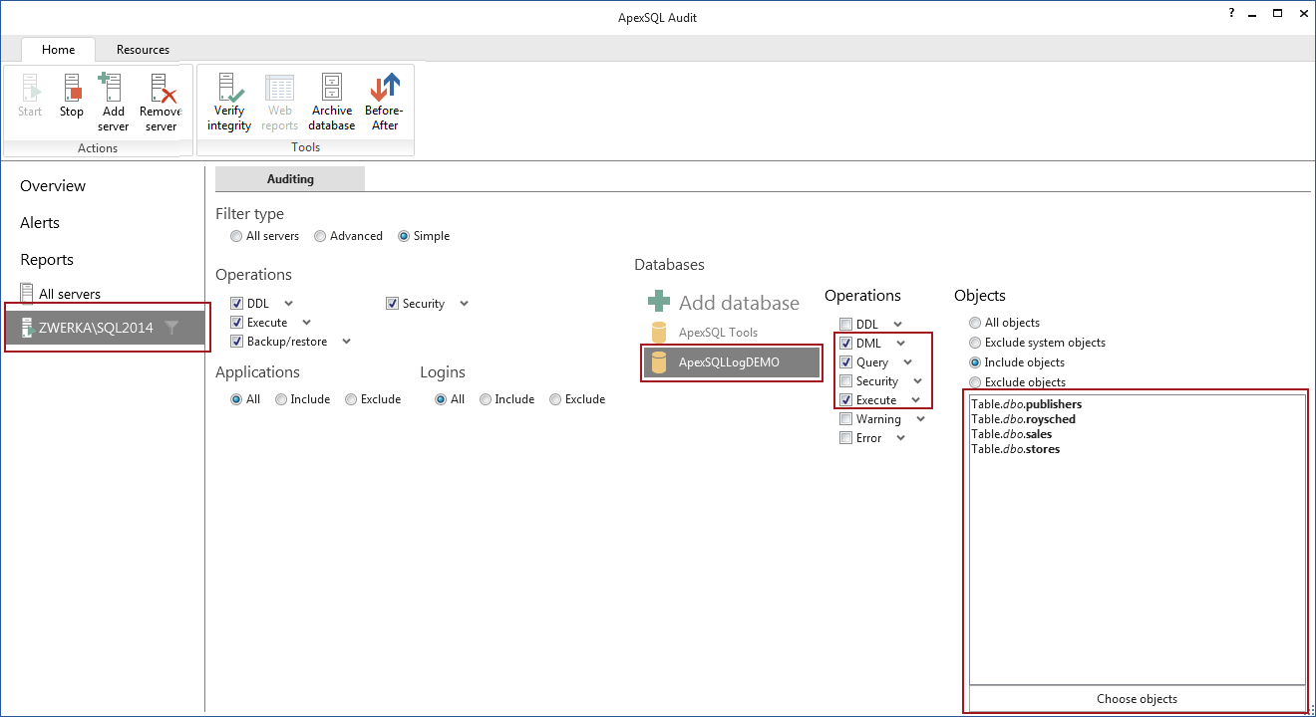Image resolution: width=1316 pixels, height=717 pixels.
Task: Expand the Error operations dropdown
Action: point(900,438)
